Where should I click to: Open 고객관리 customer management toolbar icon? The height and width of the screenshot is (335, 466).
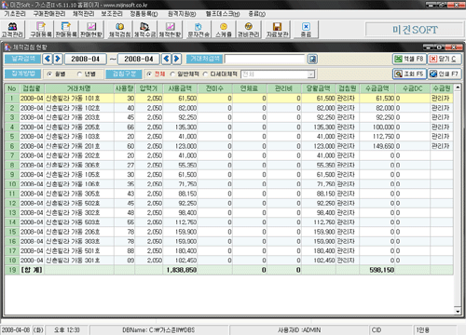12,30
